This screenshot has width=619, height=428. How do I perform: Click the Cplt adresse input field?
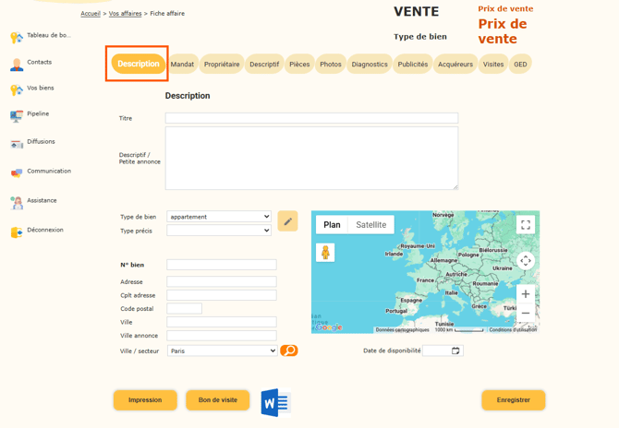point(222,295)
